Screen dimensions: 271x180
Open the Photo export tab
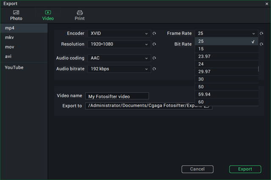coord(16,15)
